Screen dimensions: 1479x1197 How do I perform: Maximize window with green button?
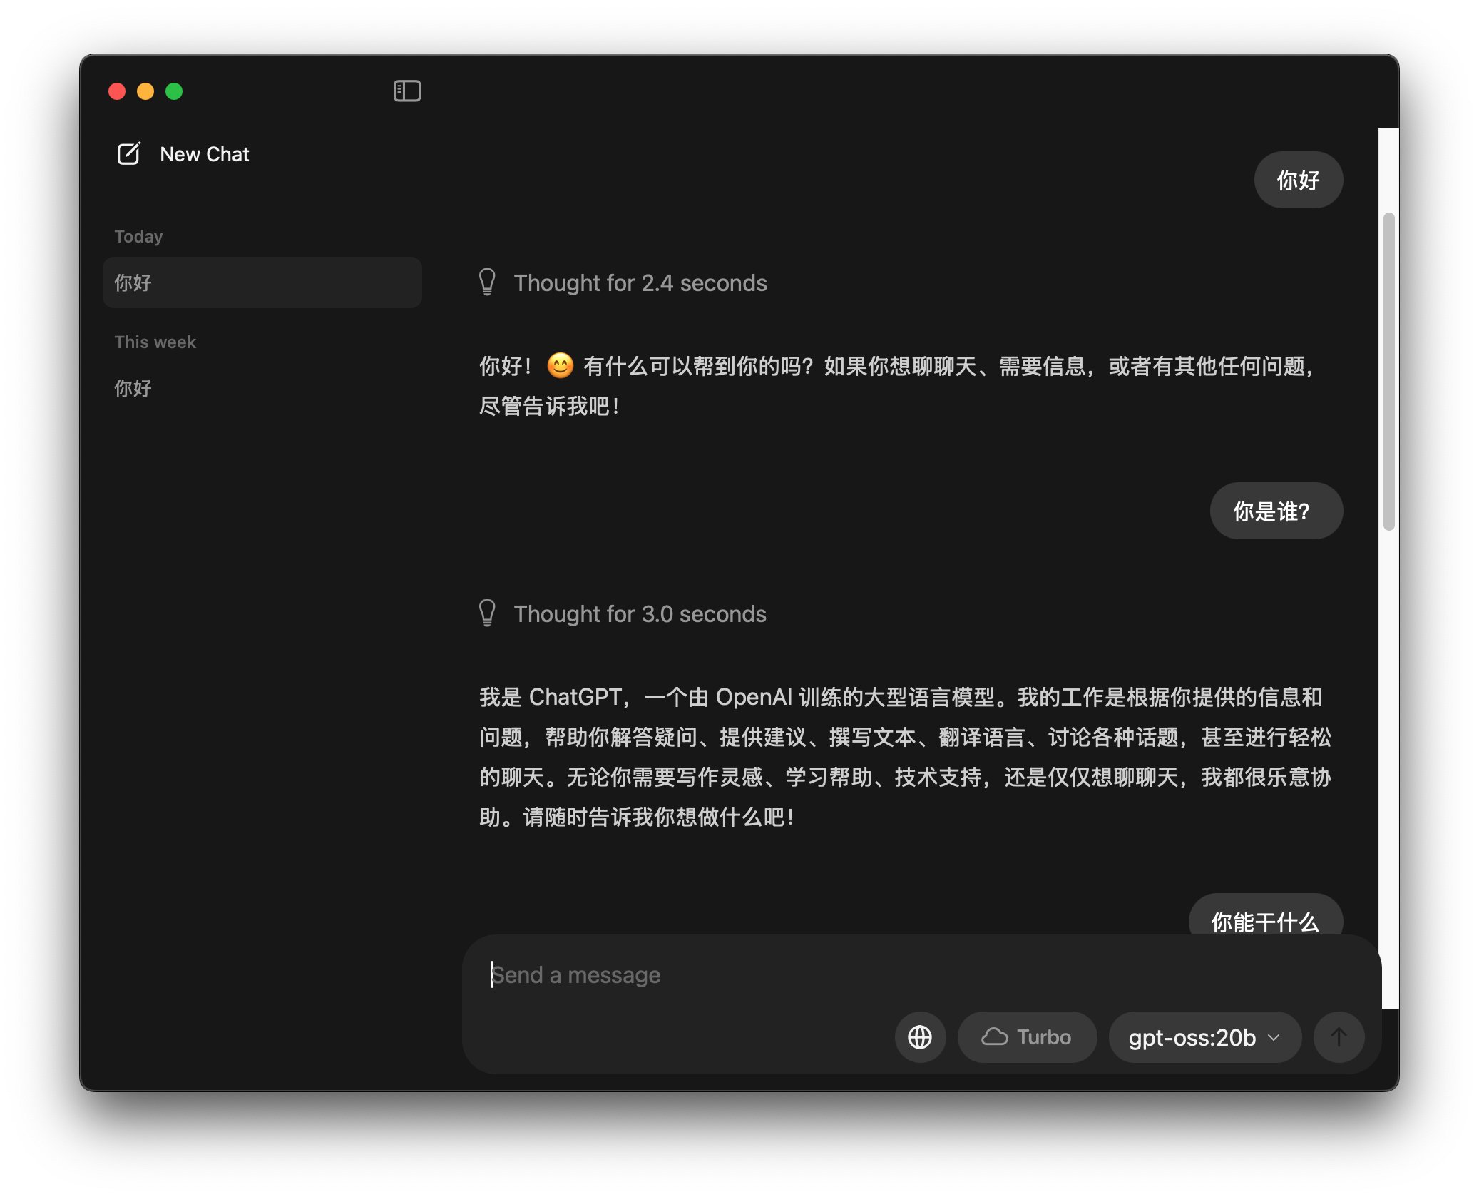[x=174, y=91]
